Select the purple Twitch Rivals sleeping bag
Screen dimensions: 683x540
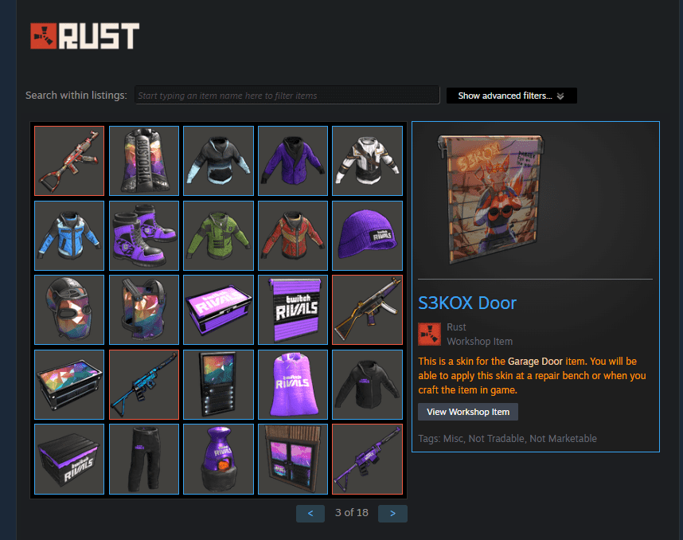293,385
